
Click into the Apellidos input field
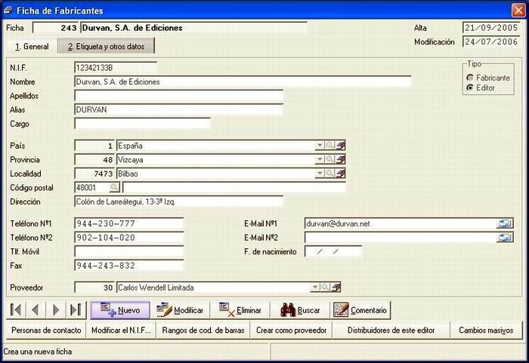[178, 96]
